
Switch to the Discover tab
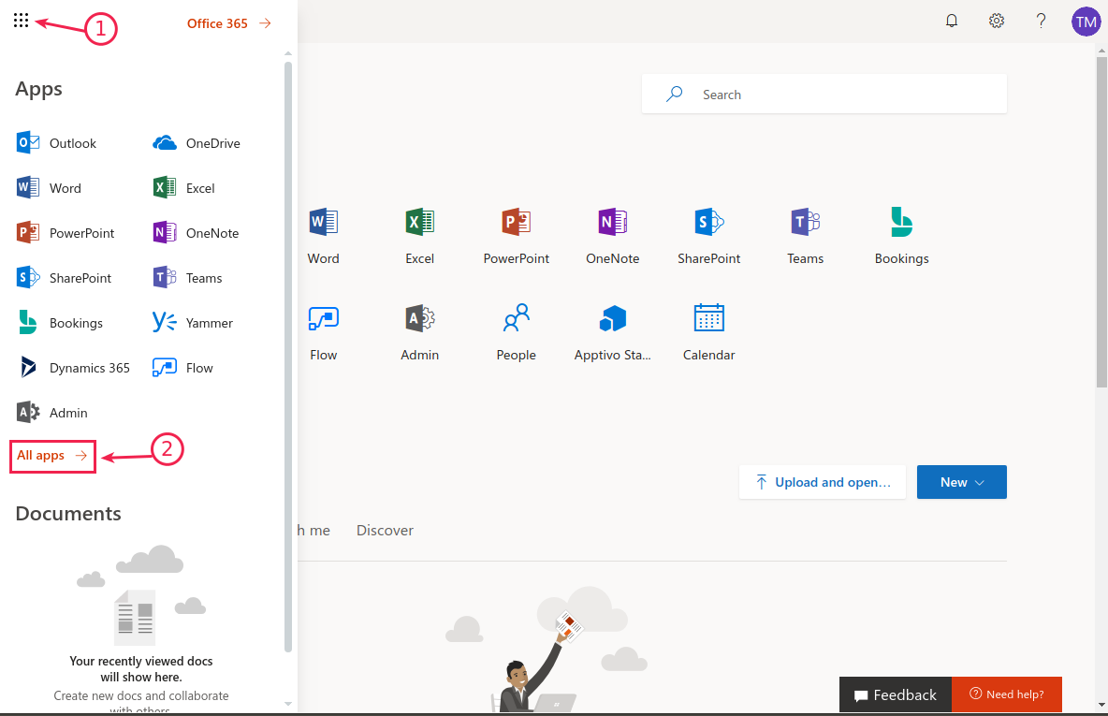tap(385, 530)
